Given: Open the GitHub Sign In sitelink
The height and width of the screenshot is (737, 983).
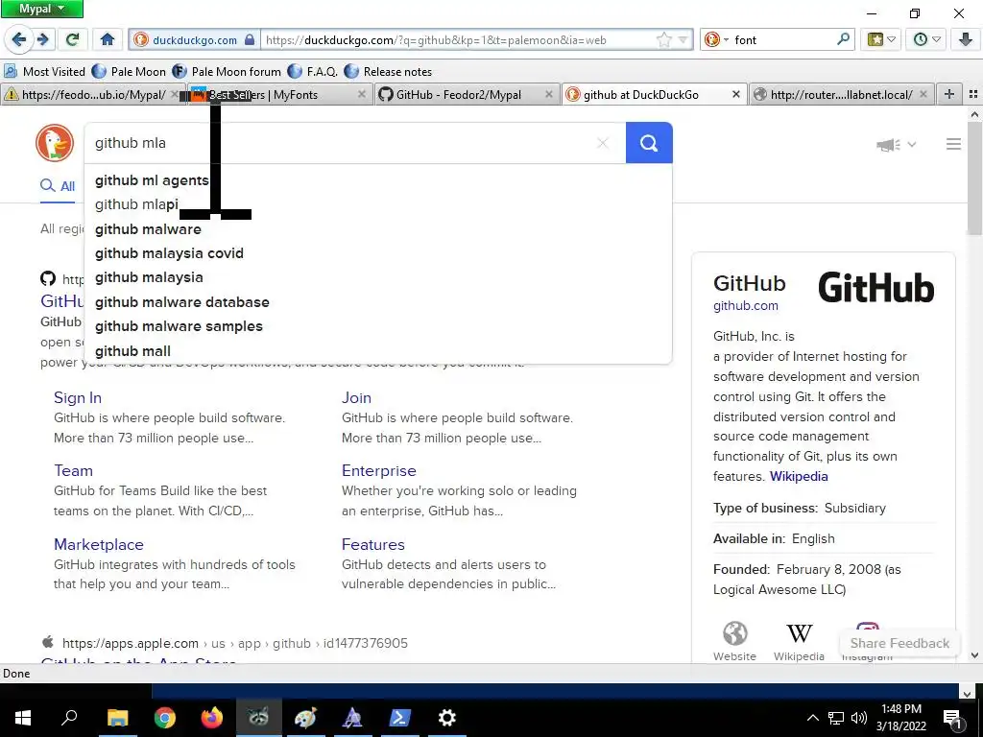Looking at the screenshot, I should [x=78, y=398].
